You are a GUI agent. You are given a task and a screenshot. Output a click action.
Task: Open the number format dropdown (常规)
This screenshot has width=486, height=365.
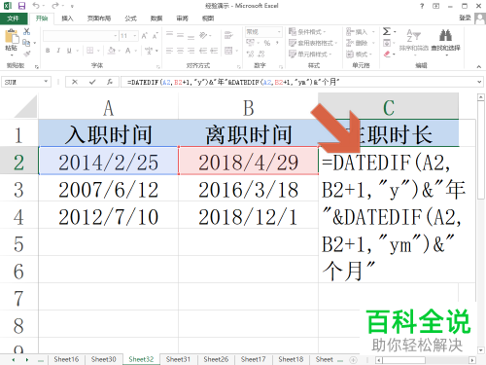click(263, 32)
